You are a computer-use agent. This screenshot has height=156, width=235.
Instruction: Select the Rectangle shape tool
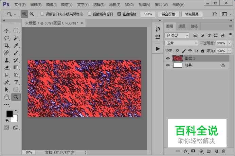tap(16, 90)
